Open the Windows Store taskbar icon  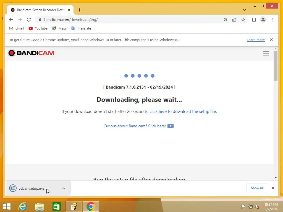(56, 206)
